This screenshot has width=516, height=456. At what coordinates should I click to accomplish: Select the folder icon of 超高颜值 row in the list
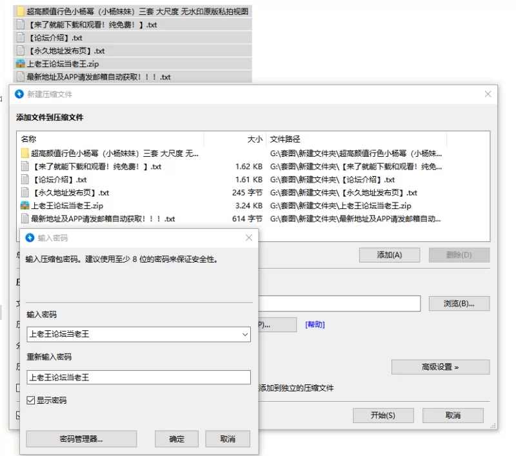25,154
